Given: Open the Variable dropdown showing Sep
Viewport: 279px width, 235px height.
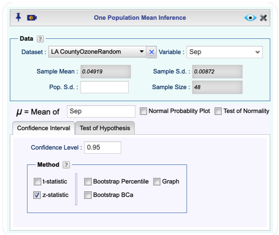Looking at the screenshot, I should coord(224,52).
